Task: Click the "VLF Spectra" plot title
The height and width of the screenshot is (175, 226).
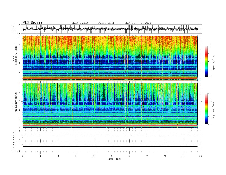Action: tap(32, 23)
